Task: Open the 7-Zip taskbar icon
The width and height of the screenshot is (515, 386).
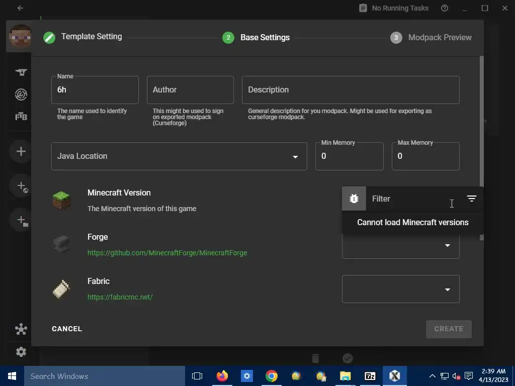Action: click(x=370, y=376)
